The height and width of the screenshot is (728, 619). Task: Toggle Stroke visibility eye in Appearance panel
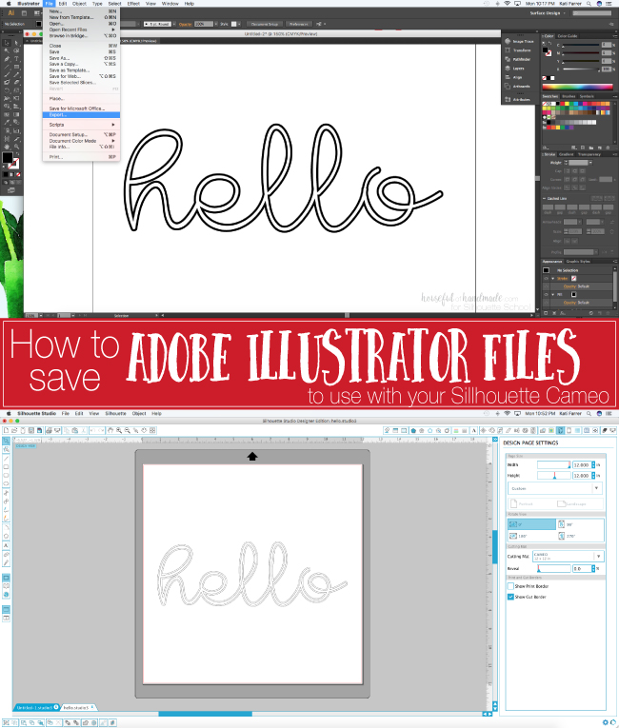546,279
